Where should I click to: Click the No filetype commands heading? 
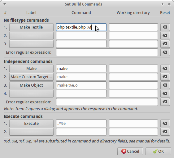26,20
